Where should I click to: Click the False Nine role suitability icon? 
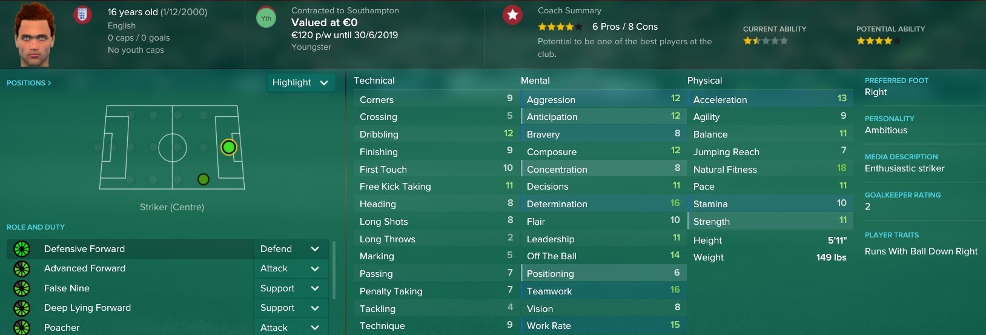[22, 288]
